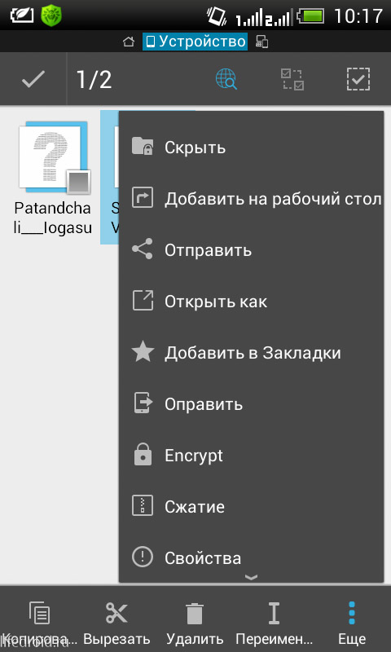This screenshot has height=652, width=391.
Task: Choose Encrypt from the menu
Action: pyautogui.click(x=251, y=456)
